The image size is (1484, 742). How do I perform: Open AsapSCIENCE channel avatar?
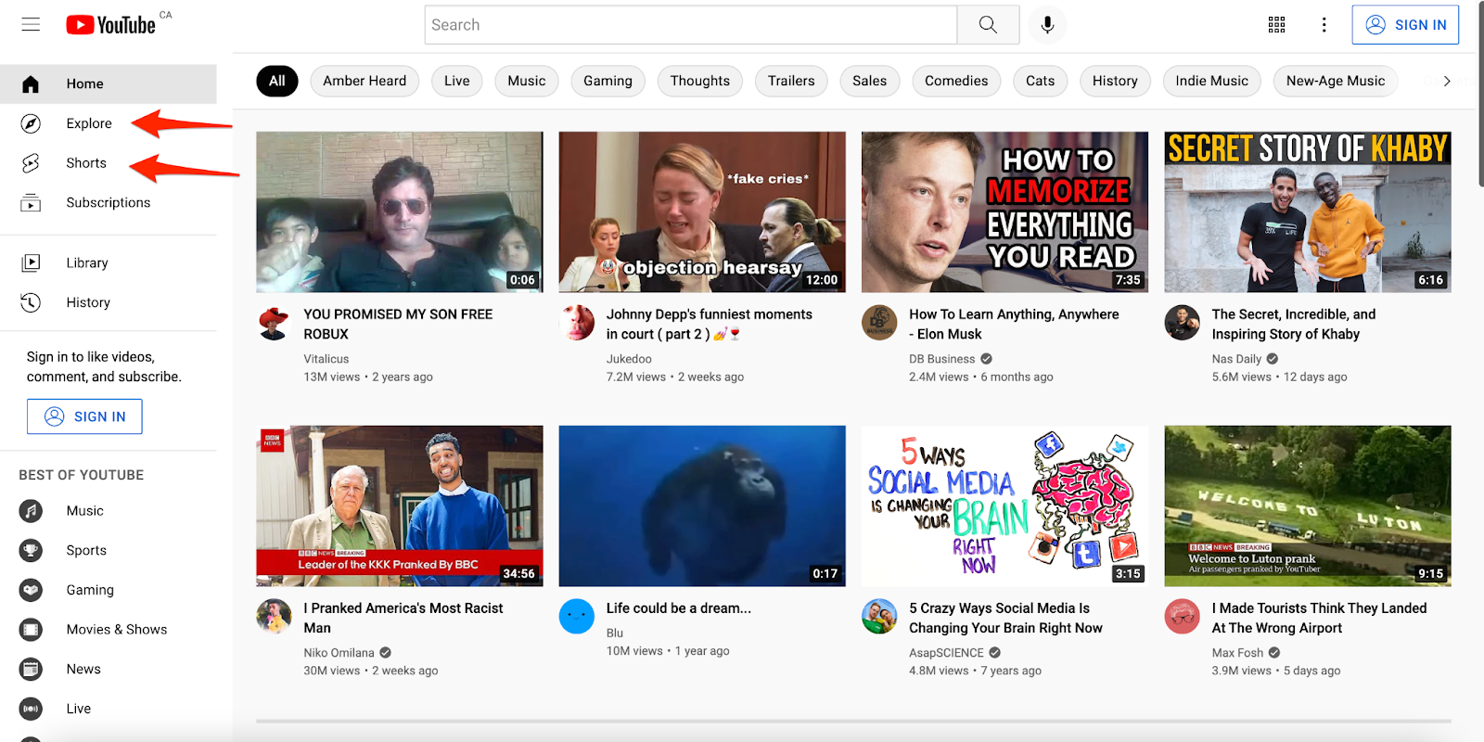879,617
